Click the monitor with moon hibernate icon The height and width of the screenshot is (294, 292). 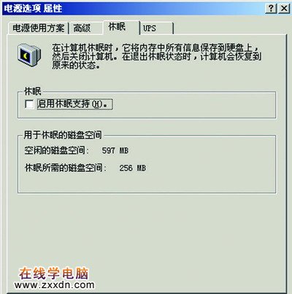click(x=29, y=55)
